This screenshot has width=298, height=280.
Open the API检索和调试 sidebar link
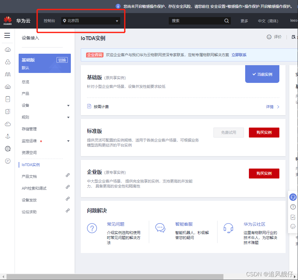[x=34, y=188]
